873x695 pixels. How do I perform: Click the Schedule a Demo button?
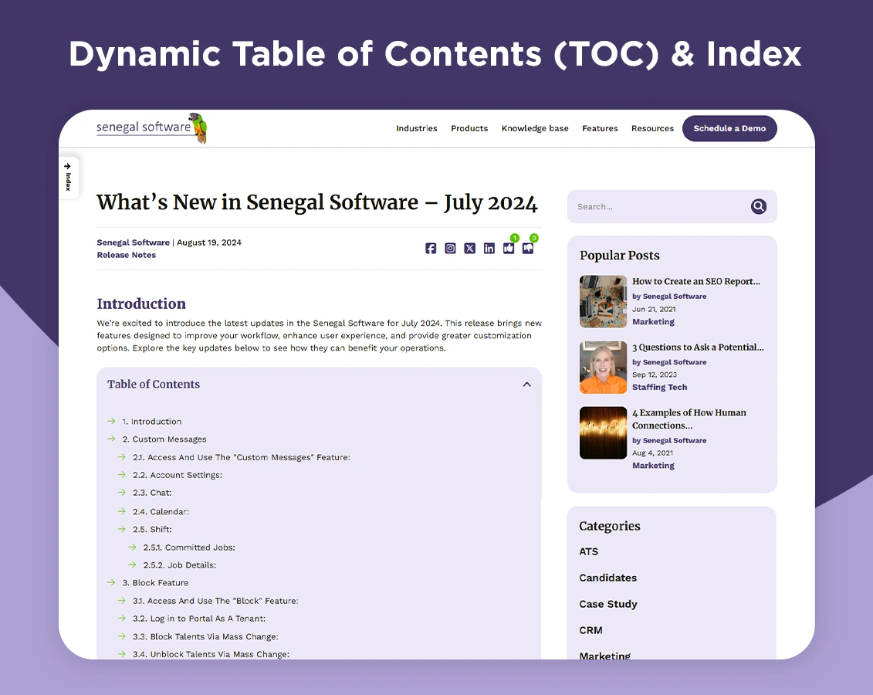click(x=729, y=129)
